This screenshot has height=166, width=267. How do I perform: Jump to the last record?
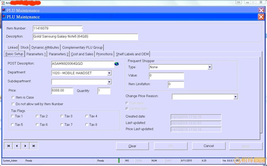(x=34, y=146)
